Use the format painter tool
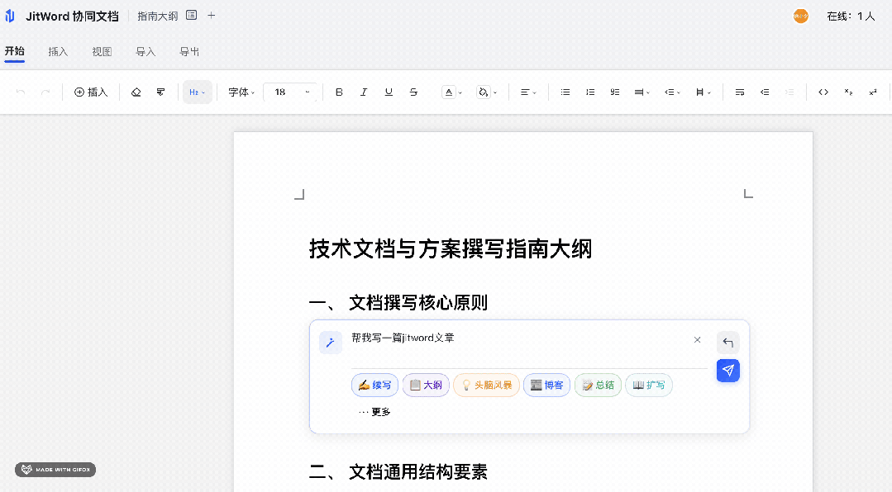The width and height of the screenshot is (892, 492). (160, 92)
